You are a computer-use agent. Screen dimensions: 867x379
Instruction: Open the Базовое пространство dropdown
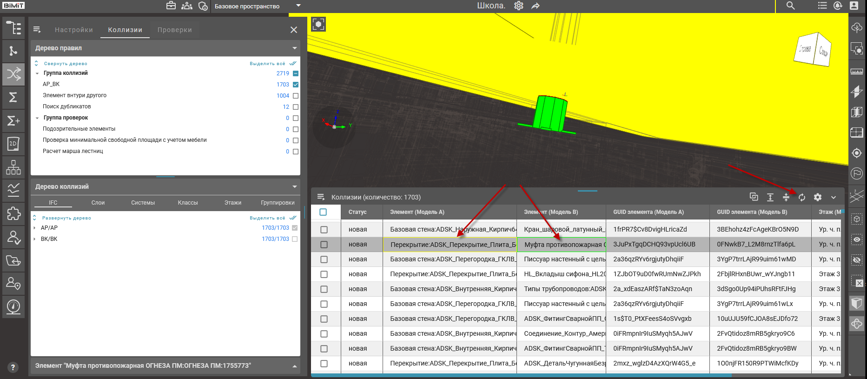298,6
